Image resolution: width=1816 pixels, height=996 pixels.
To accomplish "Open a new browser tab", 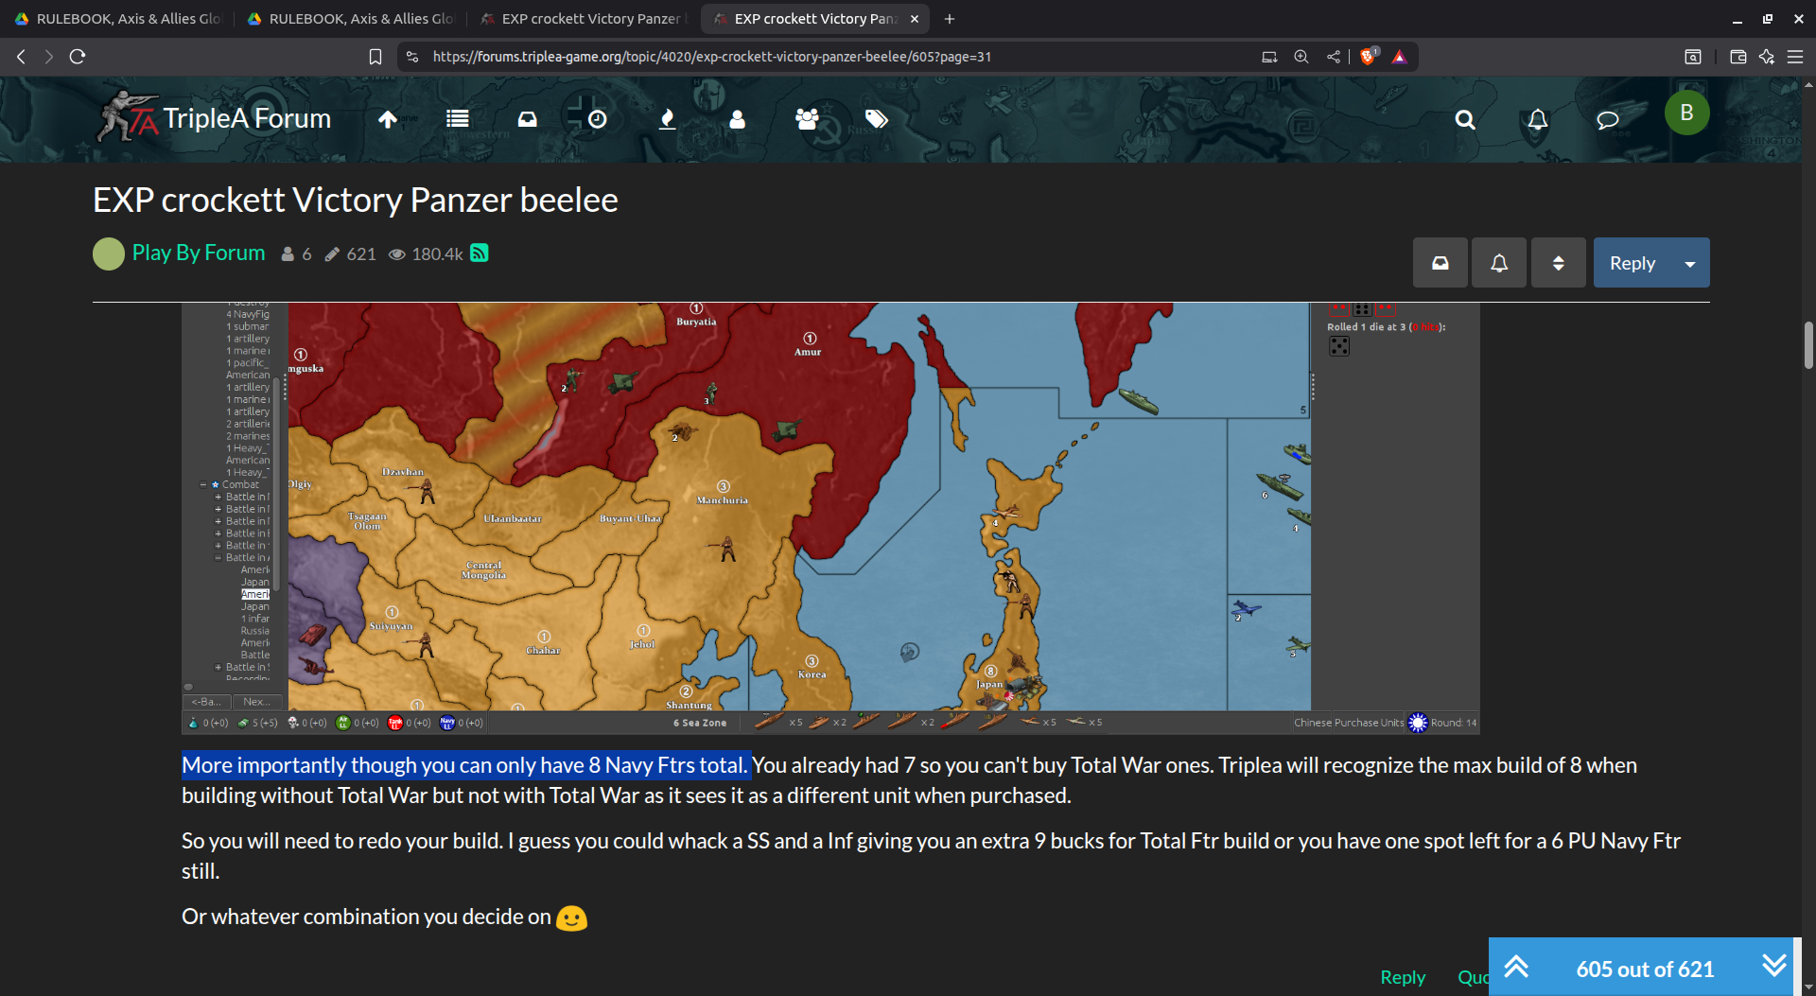I will point(950,19).
